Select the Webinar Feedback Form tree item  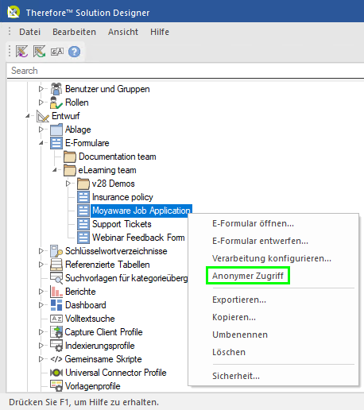click(138, 238)
